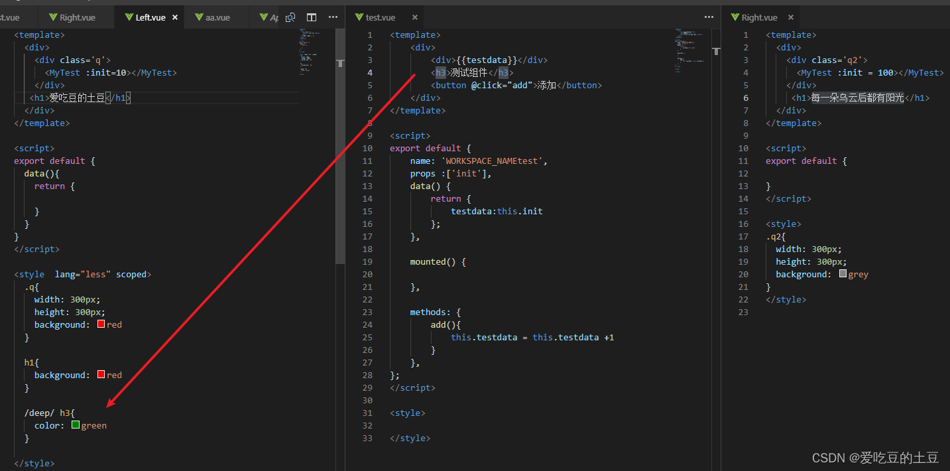
Task: Click the '测试组件' h3 line in test.vue
Action: point(472,72)
